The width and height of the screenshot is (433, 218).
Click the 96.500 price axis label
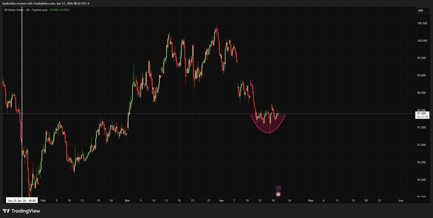click(422, 163)
